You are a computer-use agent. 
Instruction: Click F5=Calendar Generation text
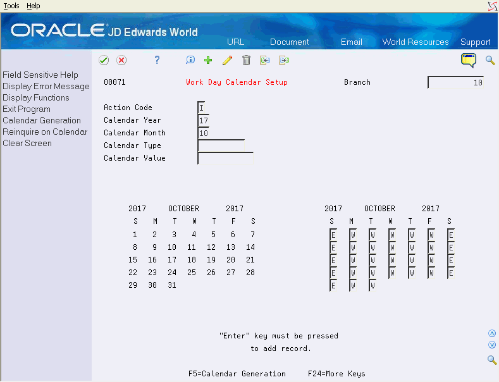pos(237,374)
